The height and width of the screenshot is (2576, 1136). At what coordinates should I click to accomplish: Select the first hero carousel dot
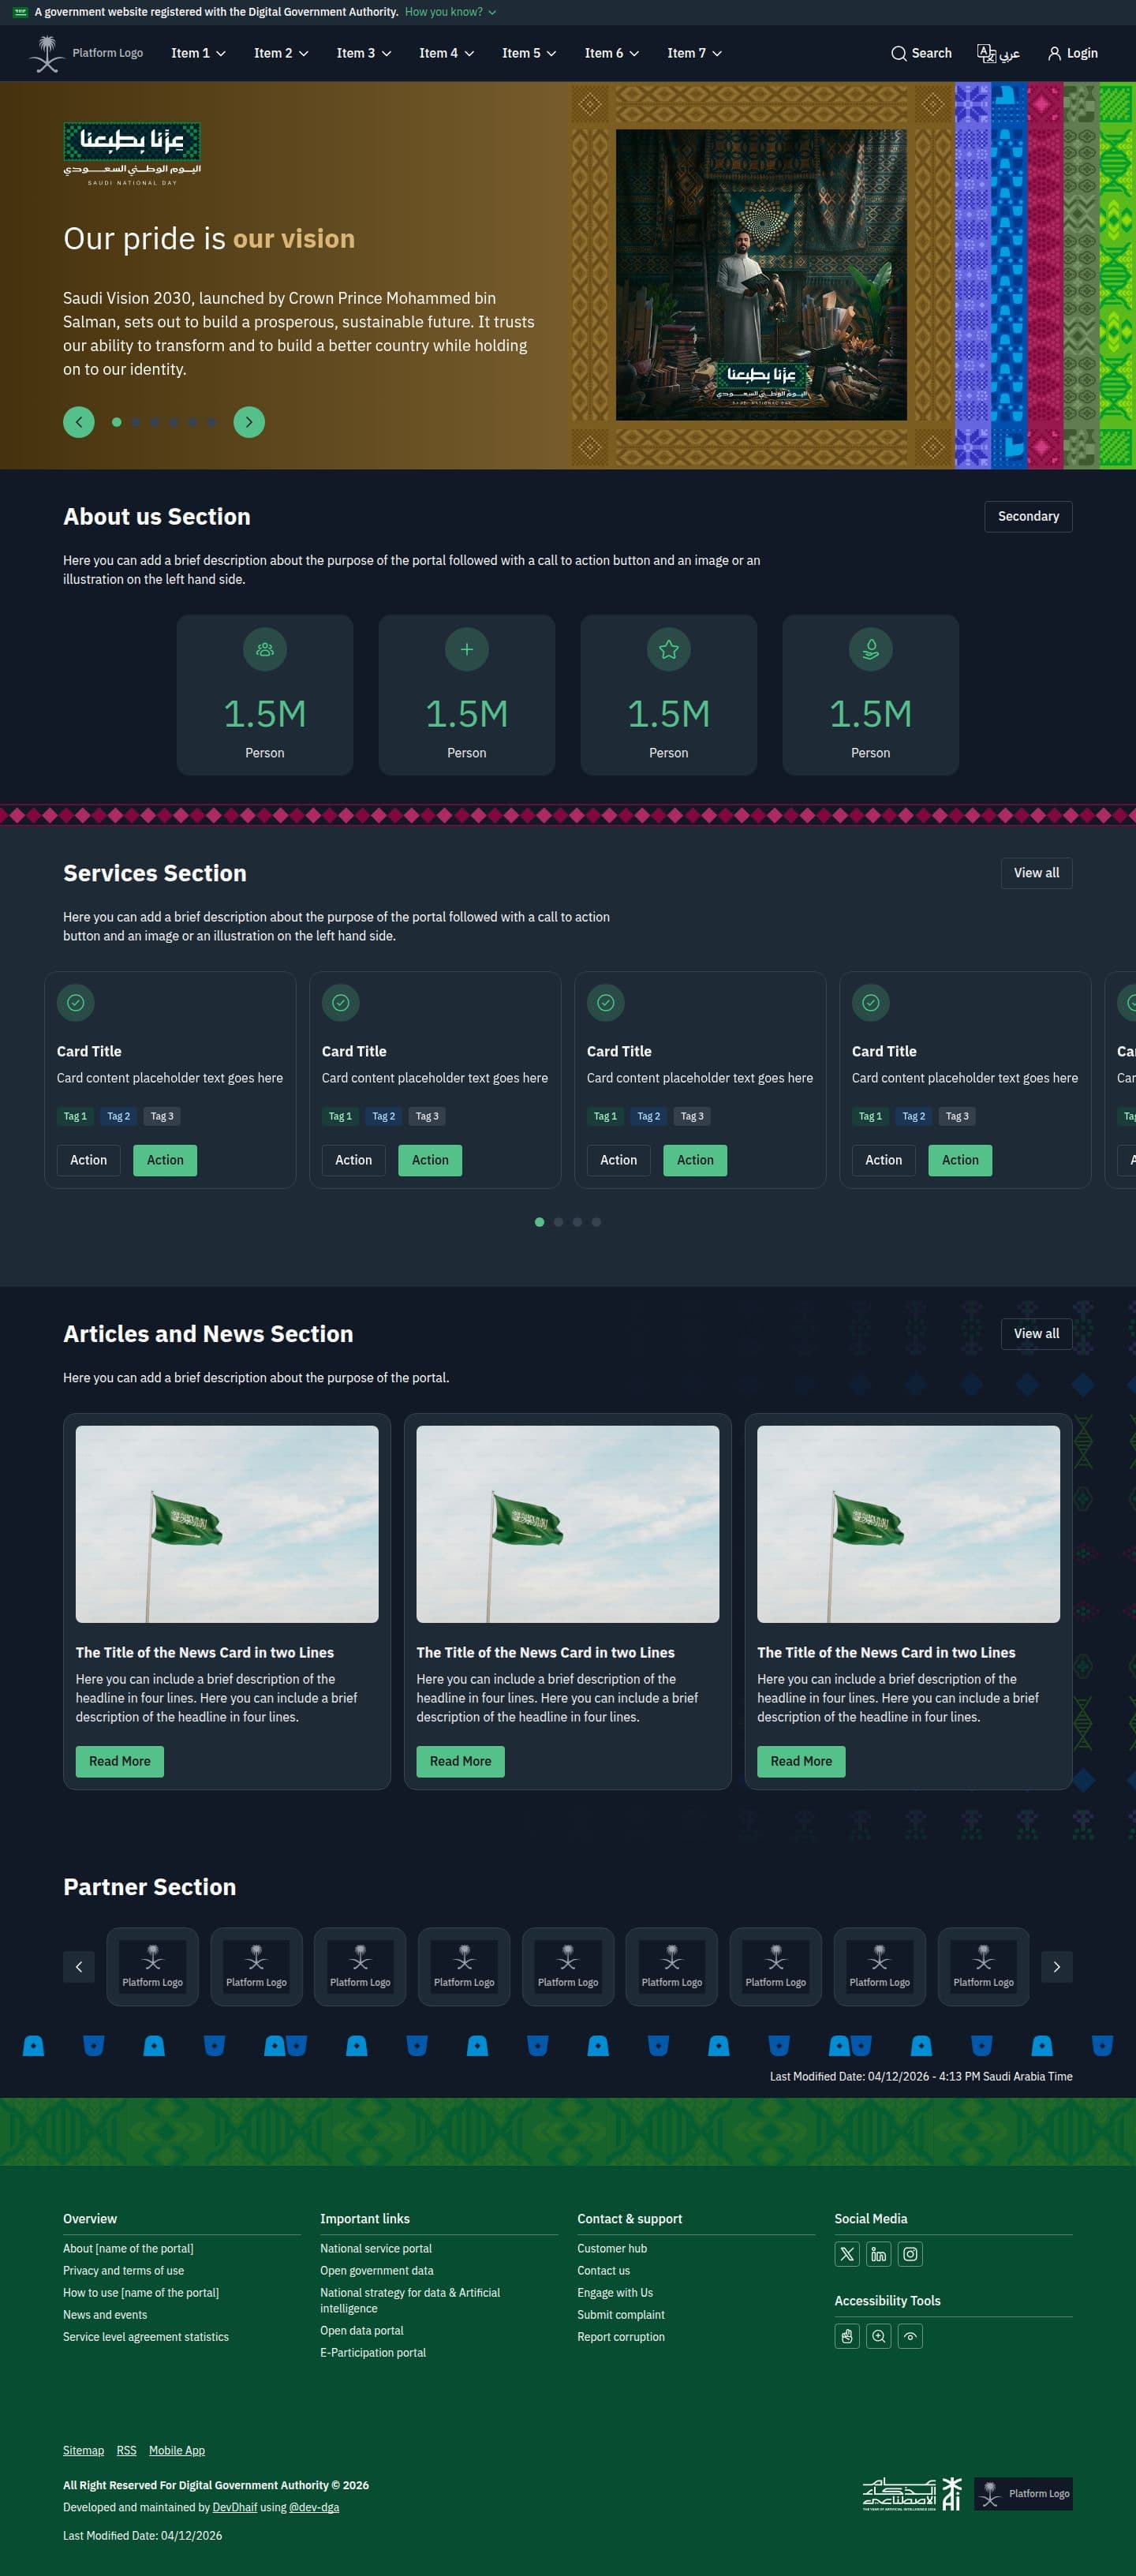pos(117,422)
